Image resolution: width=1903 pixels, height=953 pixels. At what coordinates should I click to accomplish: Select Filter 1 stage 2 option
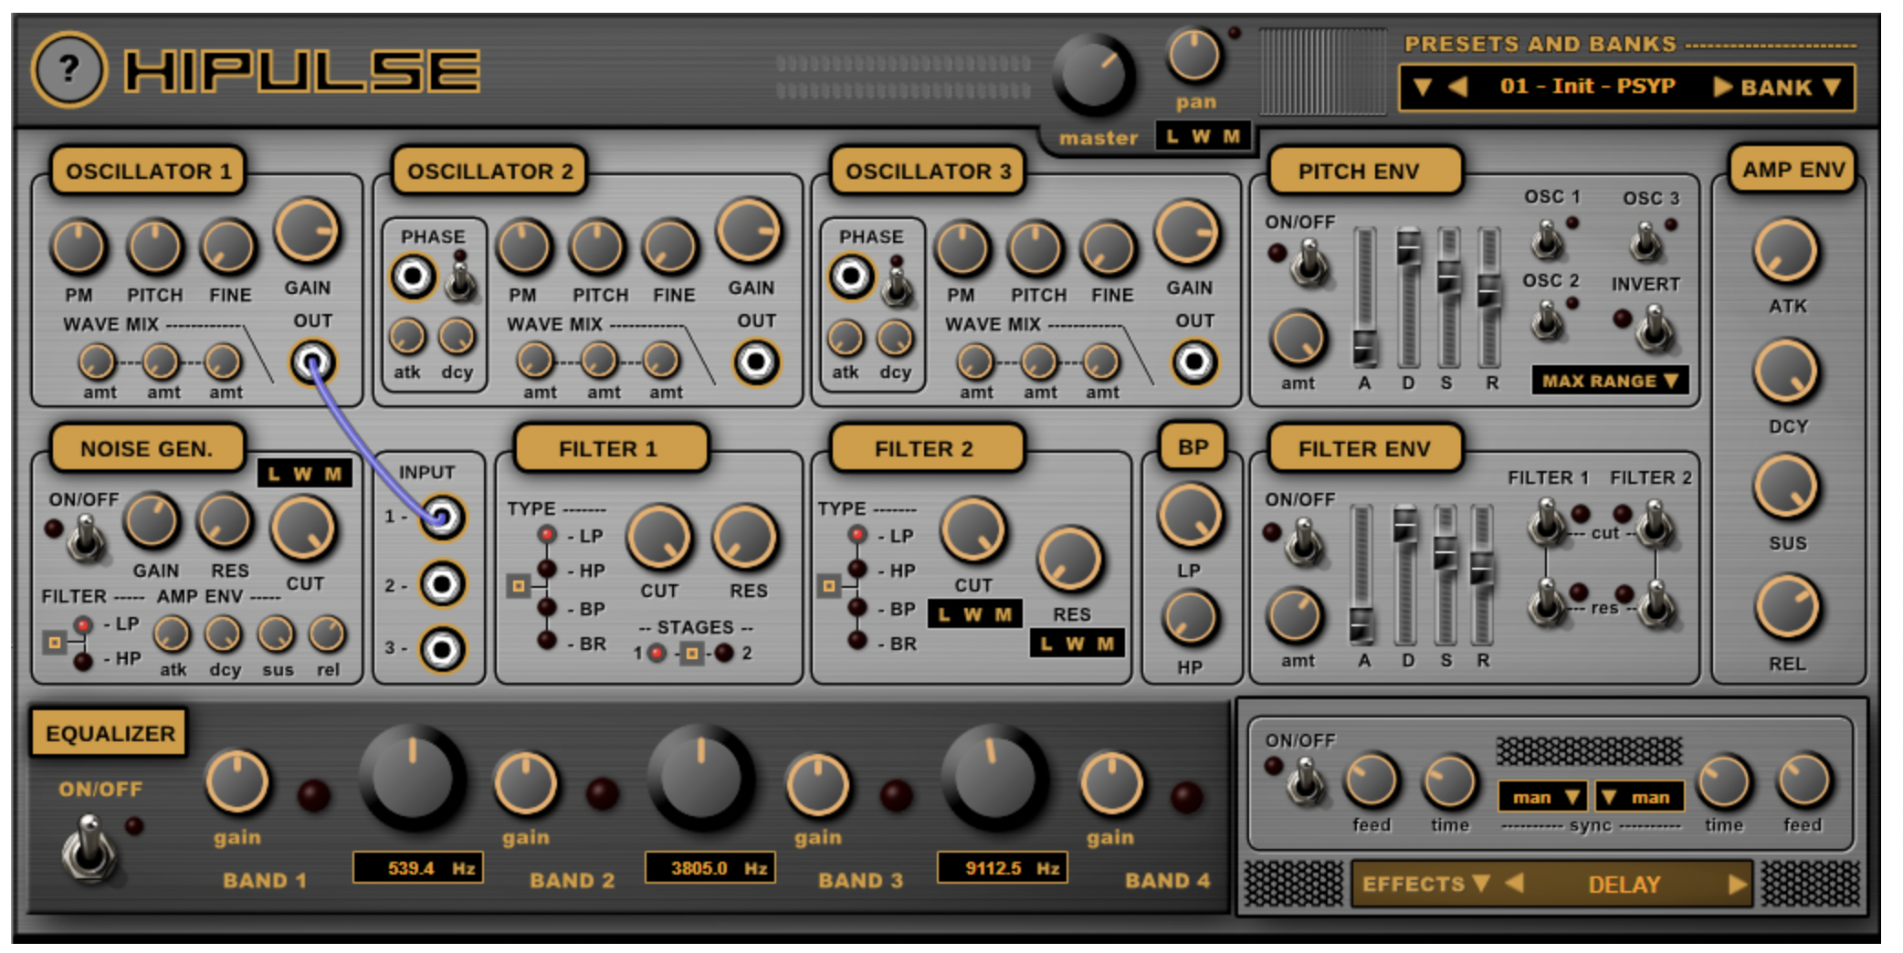[x=724, y=653]
